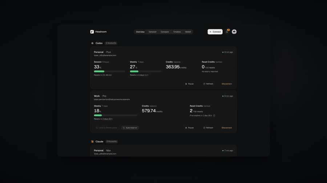Click the Codex Personal Plus 8 min ago status

point(228,52)
